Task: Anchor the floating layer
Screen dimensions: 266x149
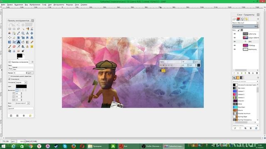Action: click(x=253, y=73)
